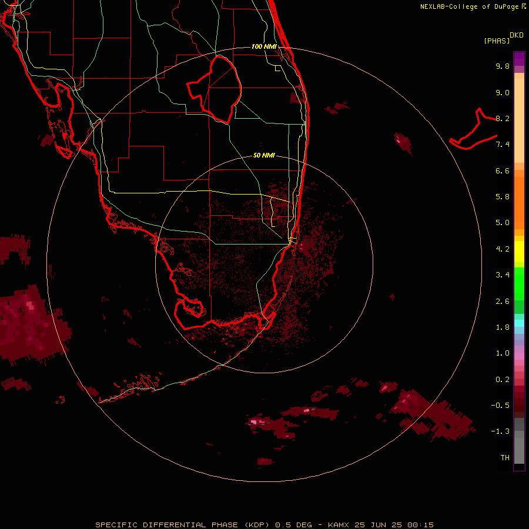Screen dimensions: 529x529
Task: Select the 4.2 scale value
Action: click(503, 249)
